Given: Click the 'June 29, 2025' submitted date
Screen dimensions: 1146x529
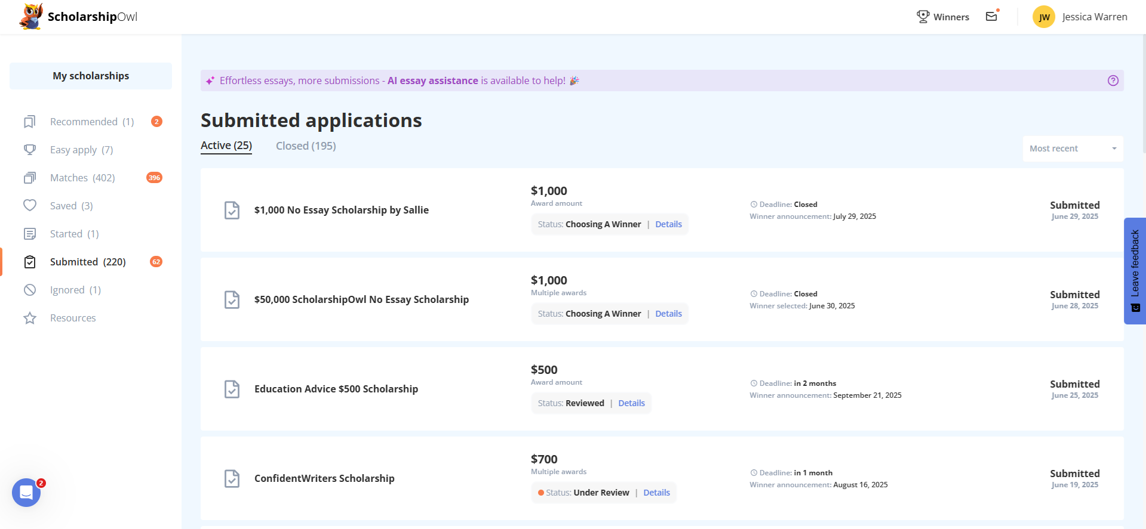Looking at the screenshot, I should coord(1075,216).
